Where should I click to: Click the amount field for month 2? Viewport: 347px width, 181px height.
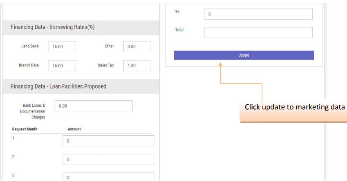pyautogui.click(x=108, y=159)
